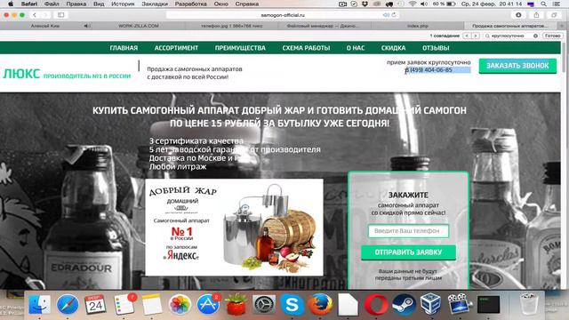Open Opera browser in dock
The width and height of the screenshot is (569, 320).
(x=376, y=304)
